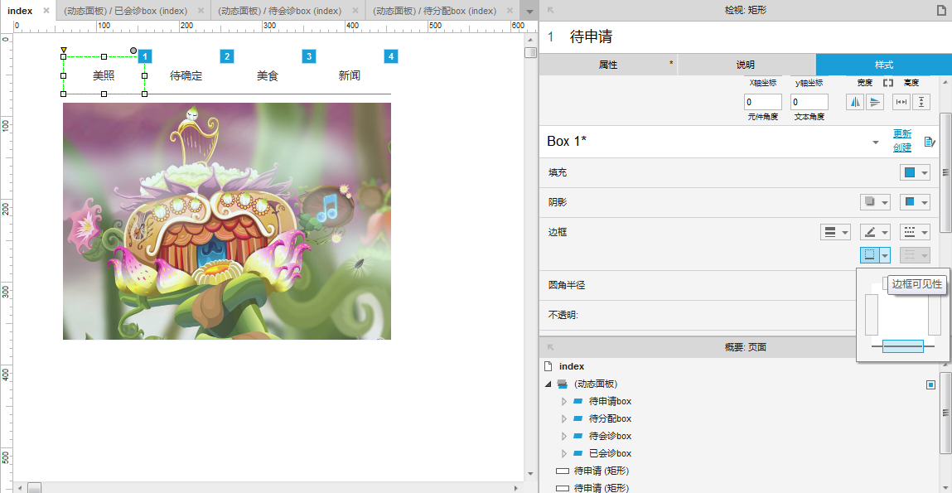Switch to the 属性 tab

click(x=608, y=65)
